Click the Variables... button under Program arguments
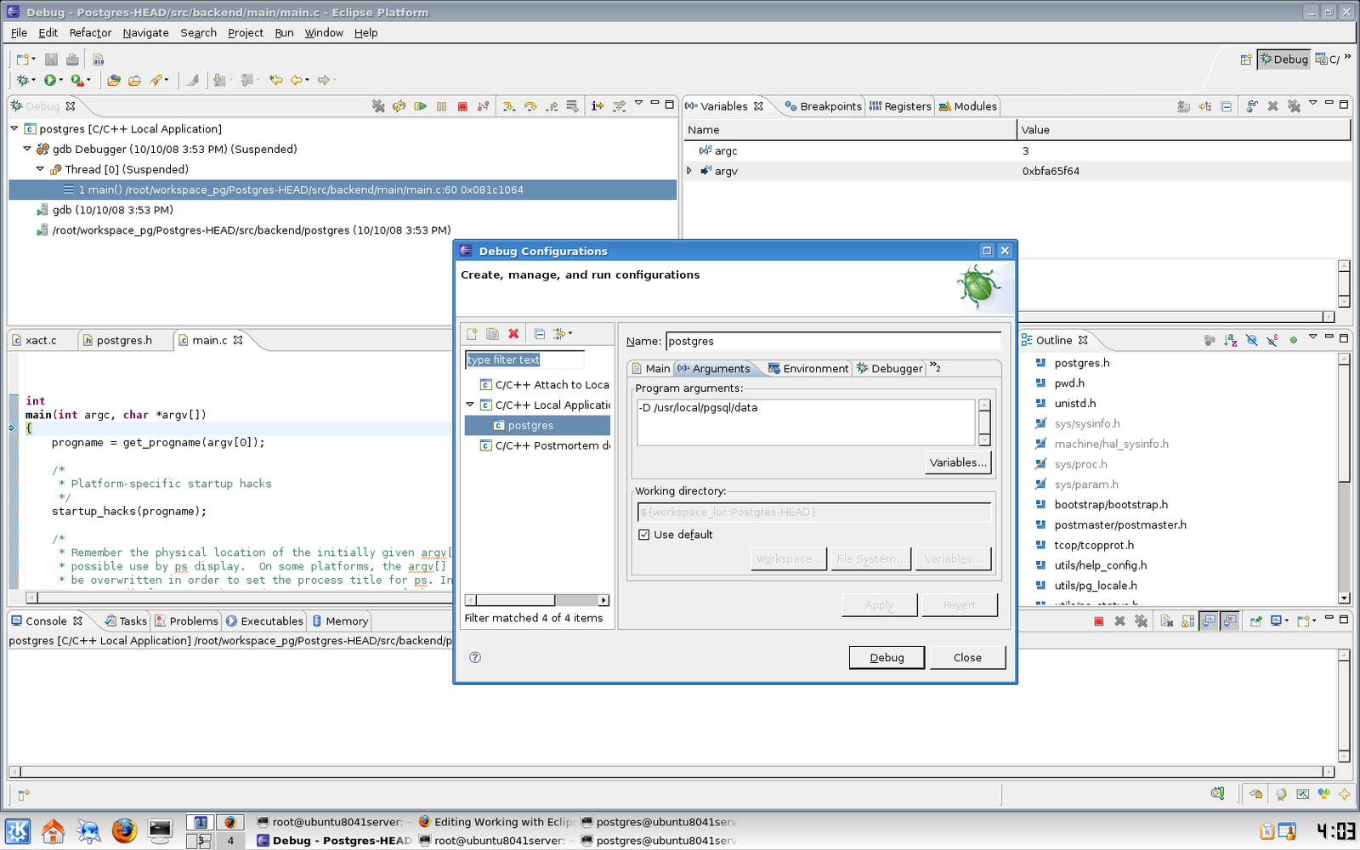 click(958, 463)
